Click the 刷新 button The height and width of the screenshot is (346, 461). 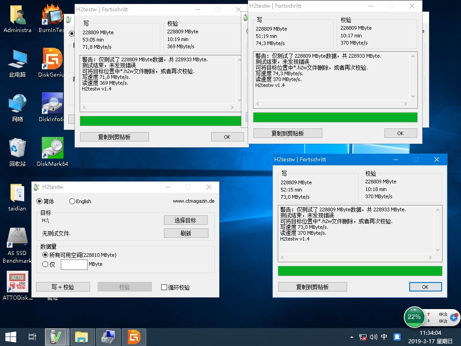185,233
